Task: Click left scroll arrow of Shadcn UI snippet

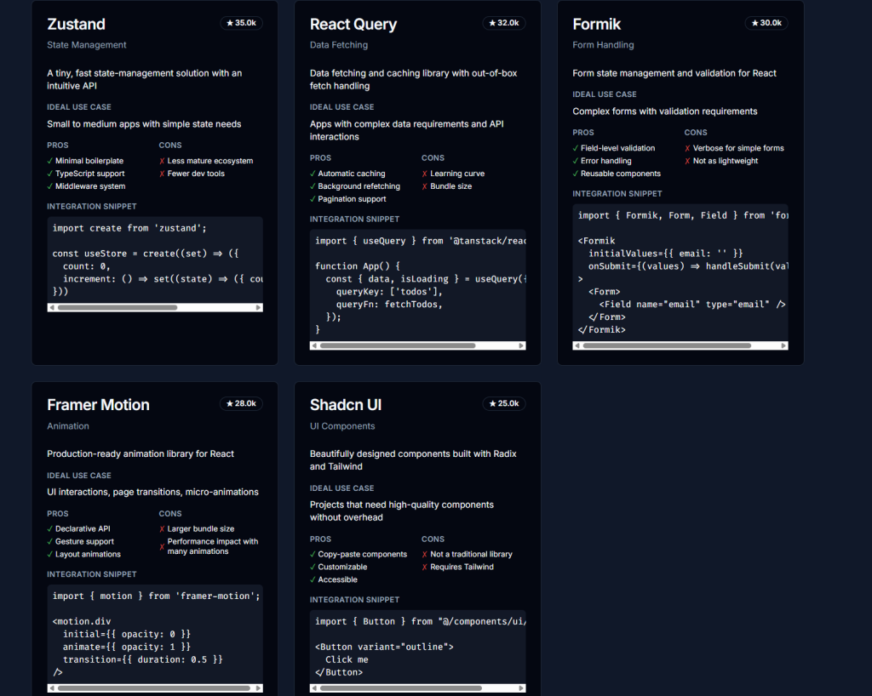Action: (x=314, y=688)
